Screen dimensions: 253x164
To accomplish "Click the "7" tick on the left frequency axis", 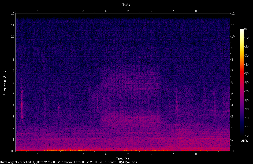I will pos(13,71).
